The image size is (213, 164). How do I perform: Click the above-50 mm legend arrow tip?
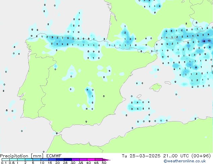[x=106, y=160]
